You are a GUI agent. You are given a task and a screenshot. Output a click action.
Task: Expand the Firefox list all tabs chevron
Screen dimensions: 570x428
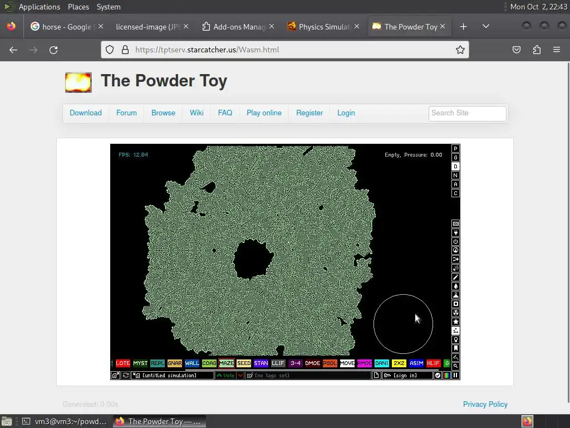click(x=485, y=27)
